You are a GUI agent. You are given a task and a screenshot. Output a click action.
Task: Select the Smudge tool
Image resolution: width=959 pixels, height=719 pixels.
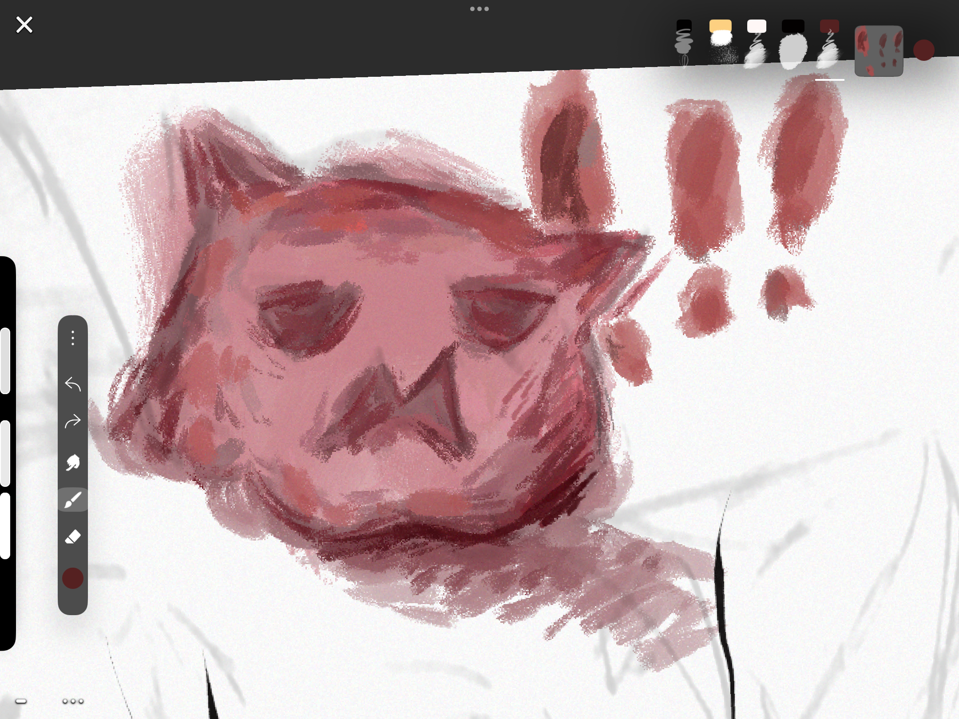tap(73, 462)
